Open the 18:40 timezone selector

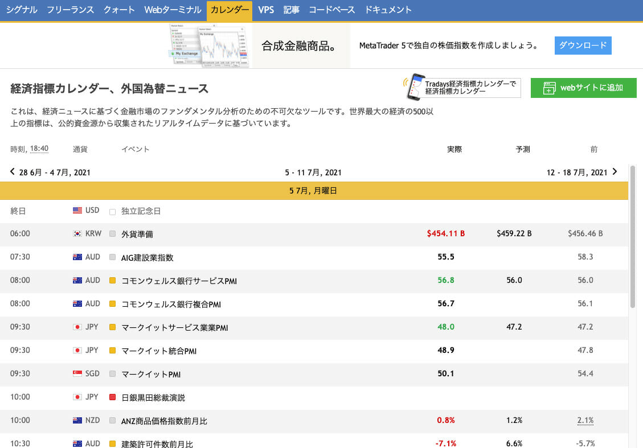tap(39, 149)
